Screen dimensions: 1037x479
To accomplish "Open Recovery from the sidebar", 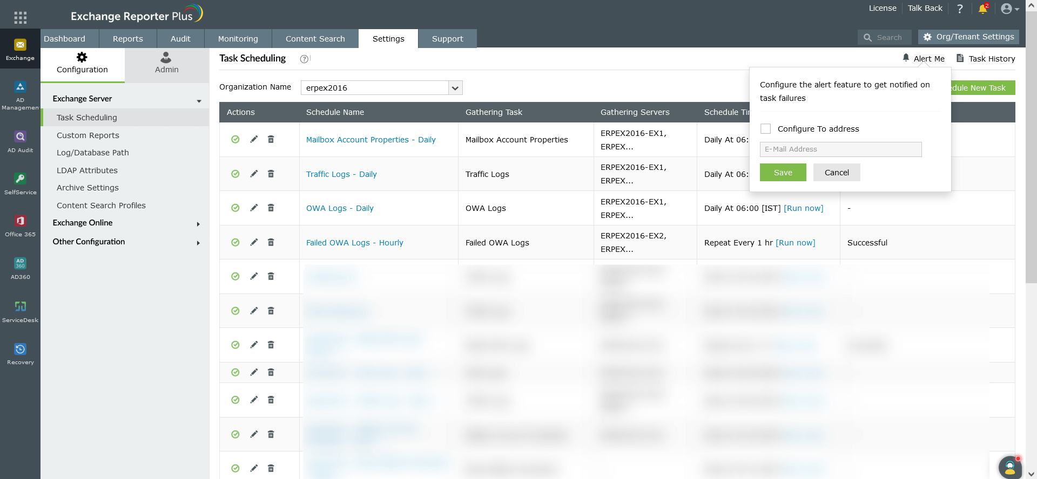I will (x=20, y=354).
